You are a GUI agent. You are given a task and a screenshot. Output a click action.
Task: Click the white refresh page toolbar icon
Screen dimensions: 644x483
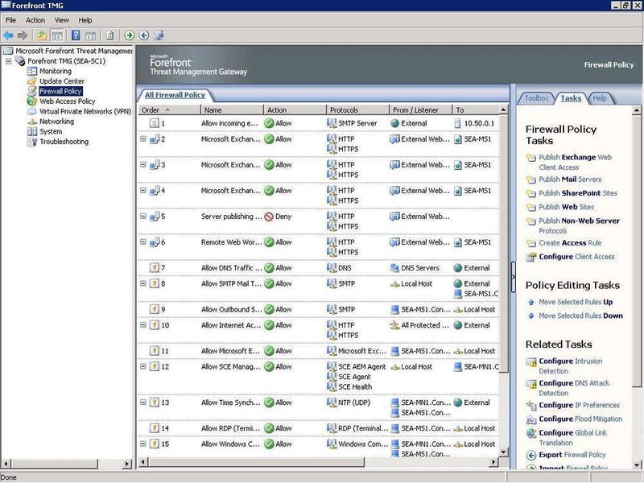[109, 35]
